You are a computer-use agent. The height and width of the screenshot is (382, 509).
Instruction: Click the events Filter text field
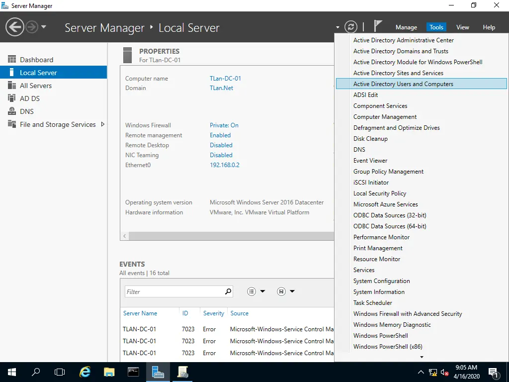coord(173,292)
